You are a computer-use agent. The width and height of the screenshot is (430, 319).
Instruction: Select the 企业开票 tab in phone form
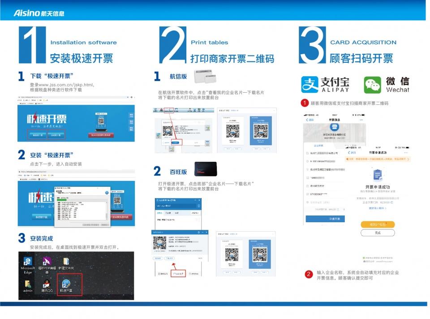(318, 146)
